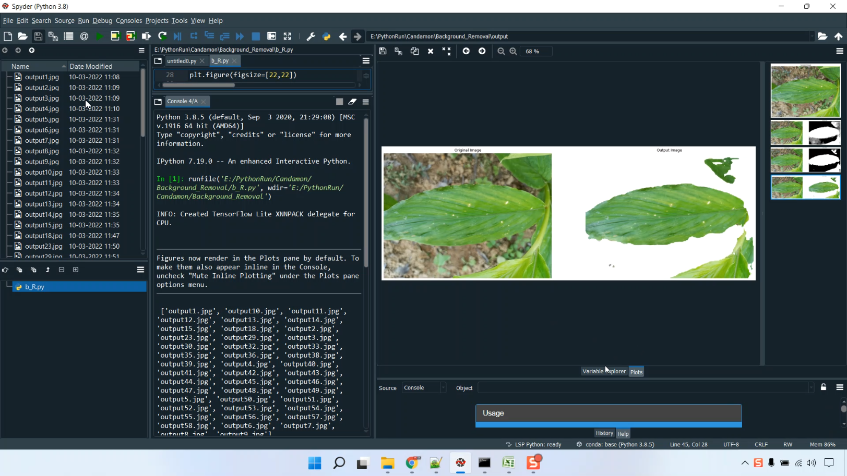Open the Windows taskbar Search icon

(339, 463)
